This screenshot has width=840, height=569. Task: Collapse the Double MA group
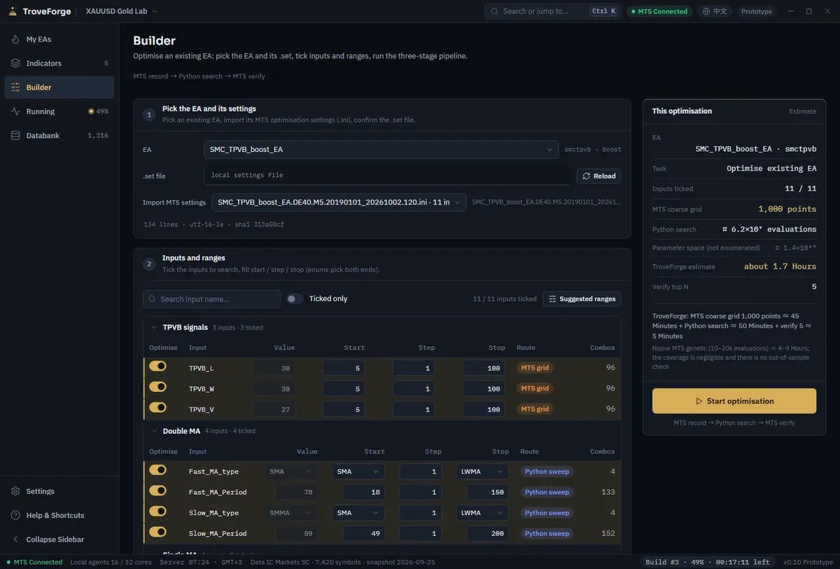click(x=155, y=431)
